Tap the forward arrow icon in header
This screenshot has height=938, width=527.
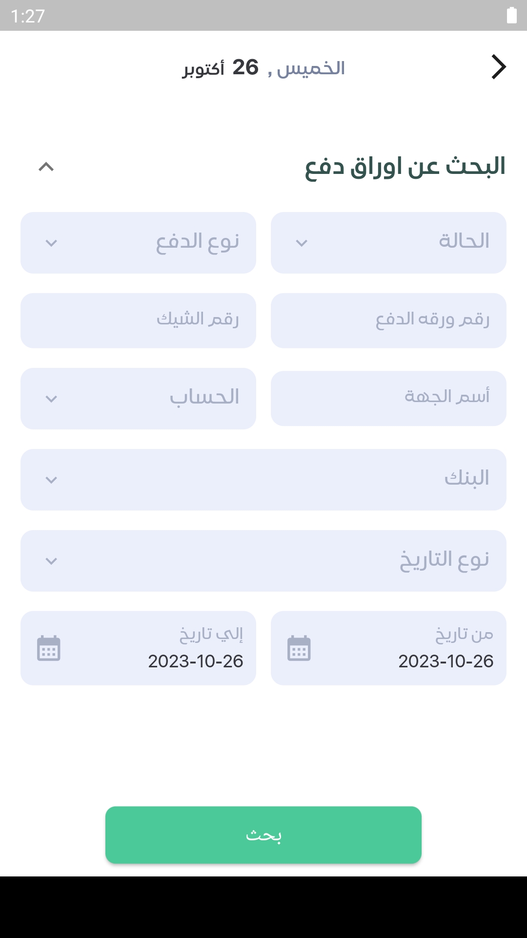coord(498,67)
